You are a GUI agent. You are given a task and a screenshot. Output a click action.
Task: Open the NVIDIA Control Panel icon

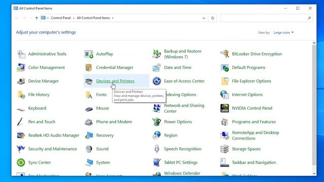225,108
